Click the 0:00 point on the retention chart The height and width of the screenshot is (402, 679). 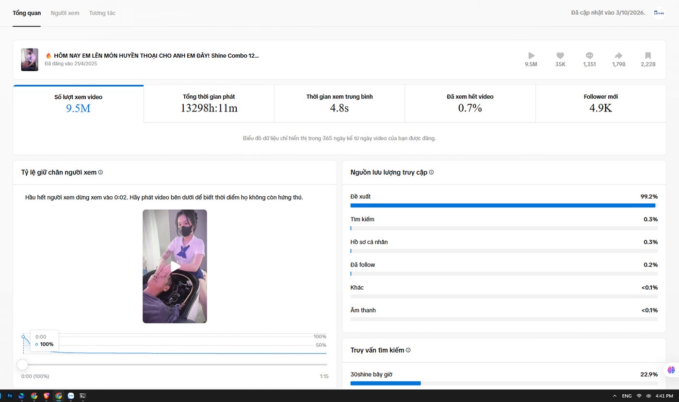tap(23, 337)
